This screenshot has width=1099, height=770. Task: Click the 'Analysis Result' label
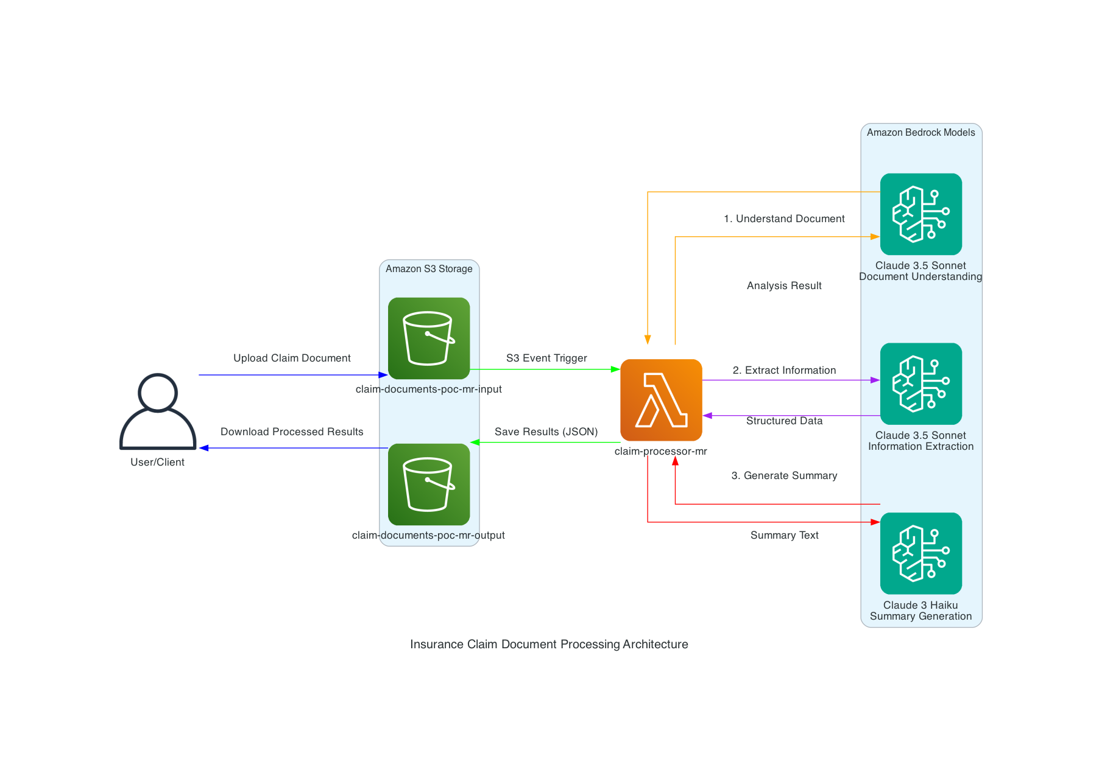pyautogui.click(x=784, y=286)
